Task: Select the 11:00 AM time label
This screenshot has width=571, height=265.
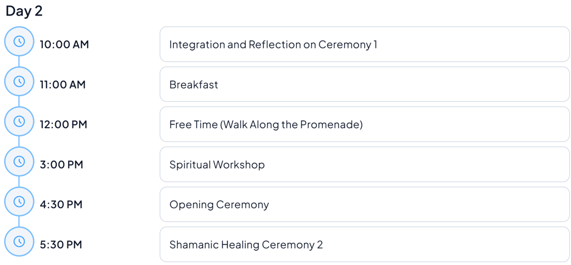Action: click(x=62, y=85)
